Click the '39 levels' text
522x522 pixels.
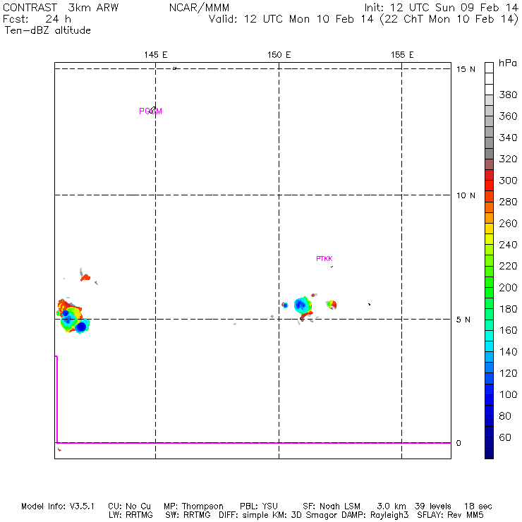click(433, 506)
